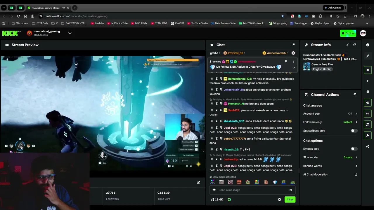
Task: Open the browser tab list dropdown
Action: (x=4, y=8)
